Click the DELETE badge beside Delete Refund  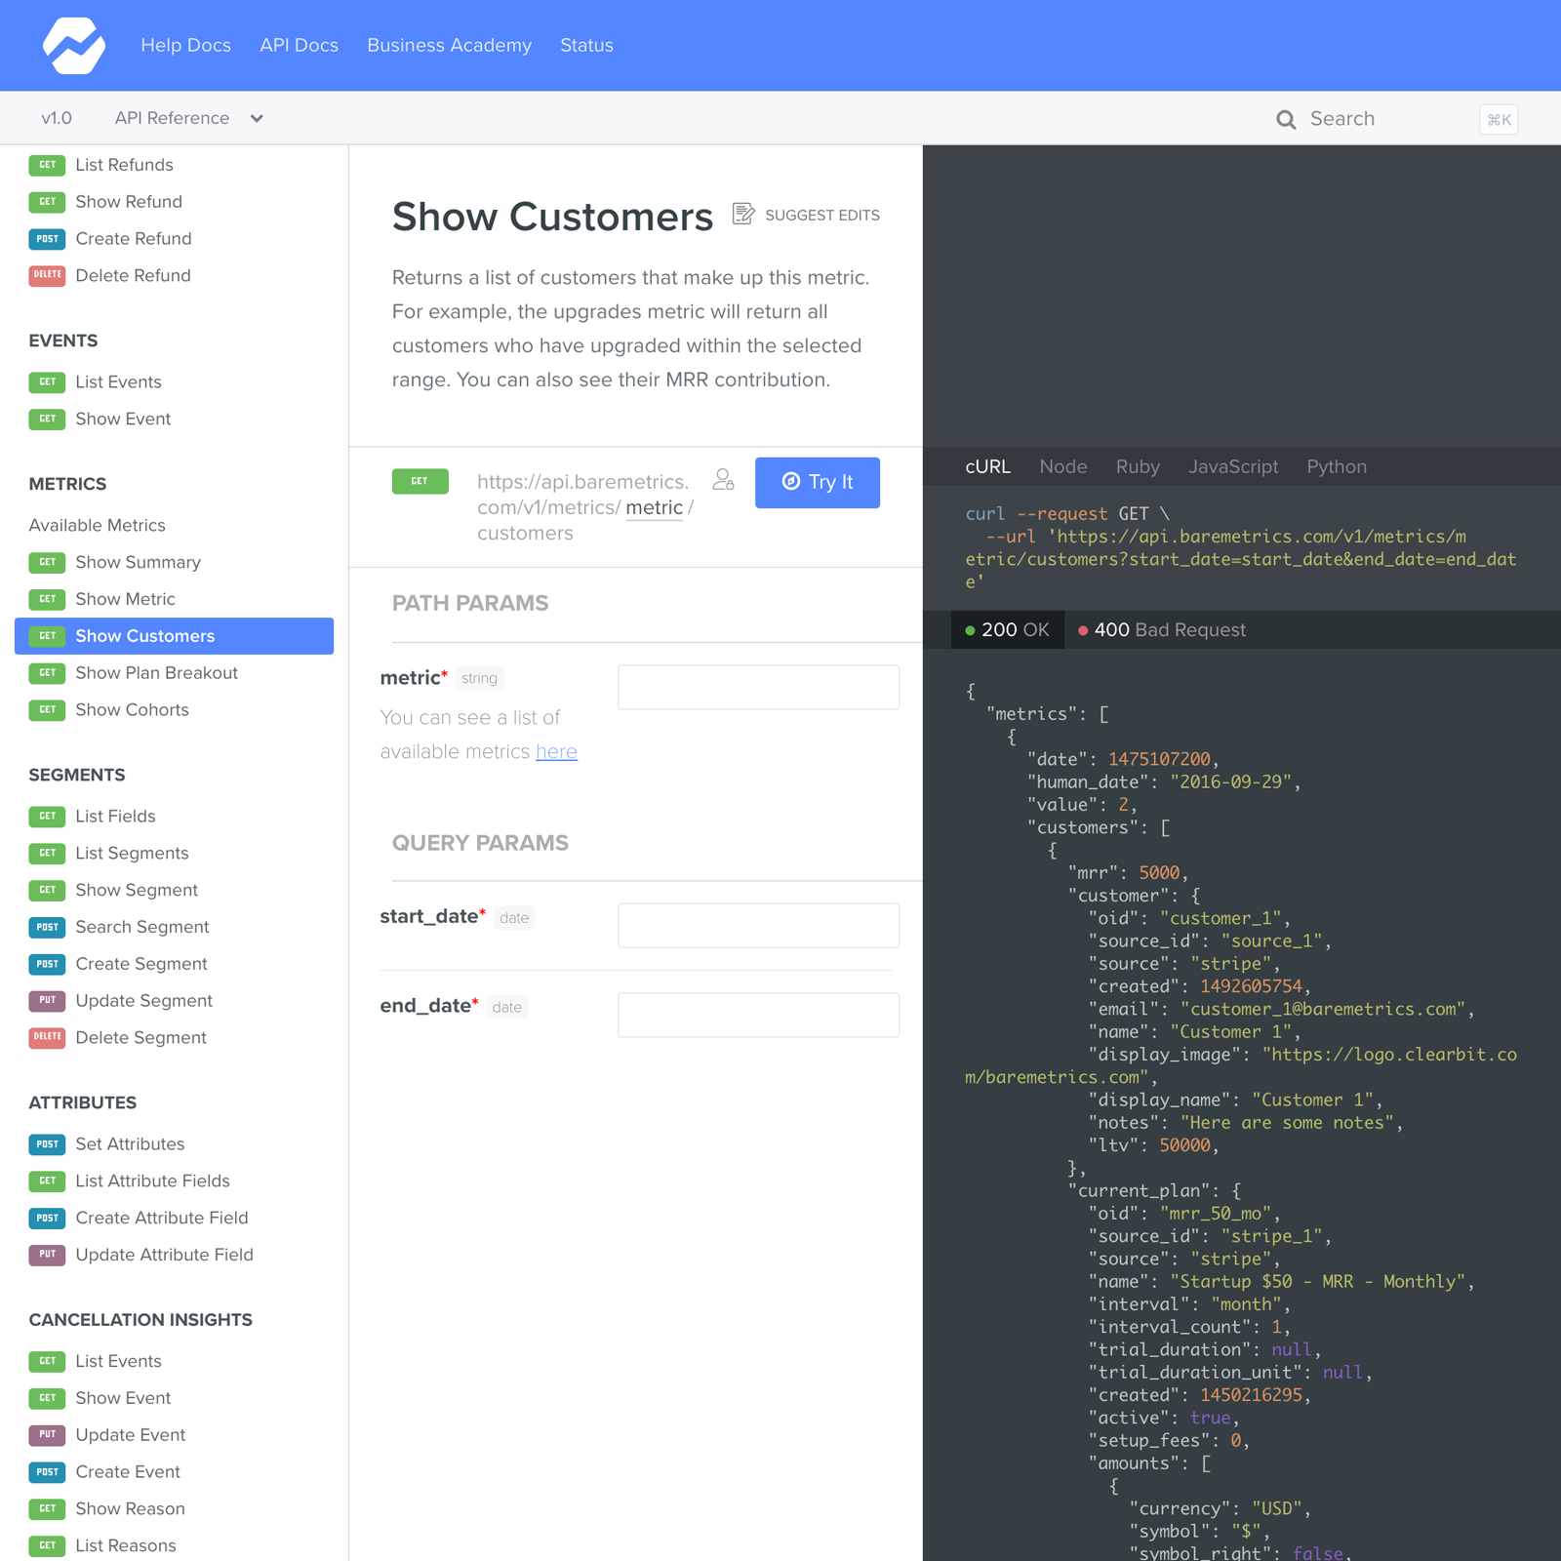(x=47, y=275)
